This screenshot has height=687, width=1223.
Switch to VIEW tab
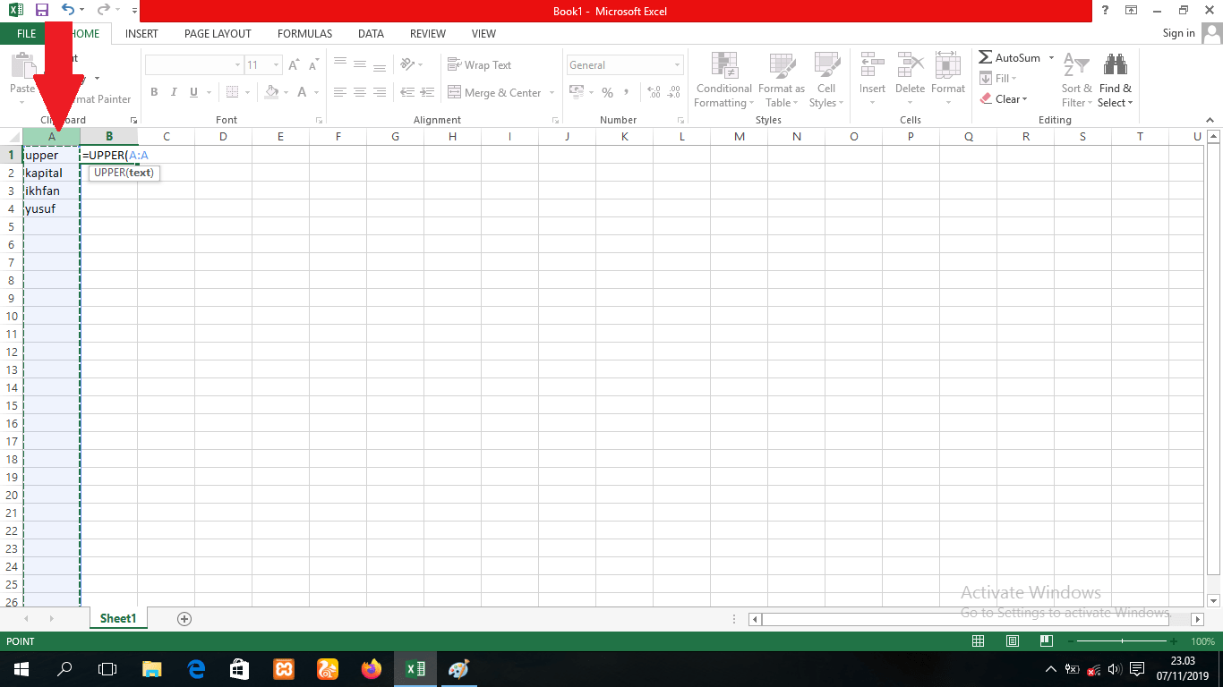click(483, 33)
